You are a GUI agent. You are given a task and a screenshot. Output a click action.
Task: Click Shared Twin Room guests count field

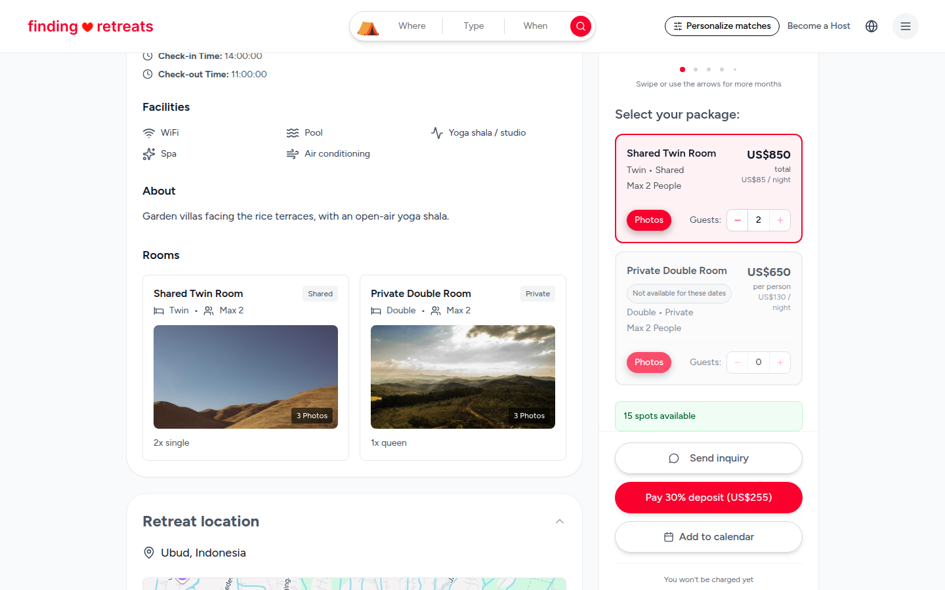759,220
